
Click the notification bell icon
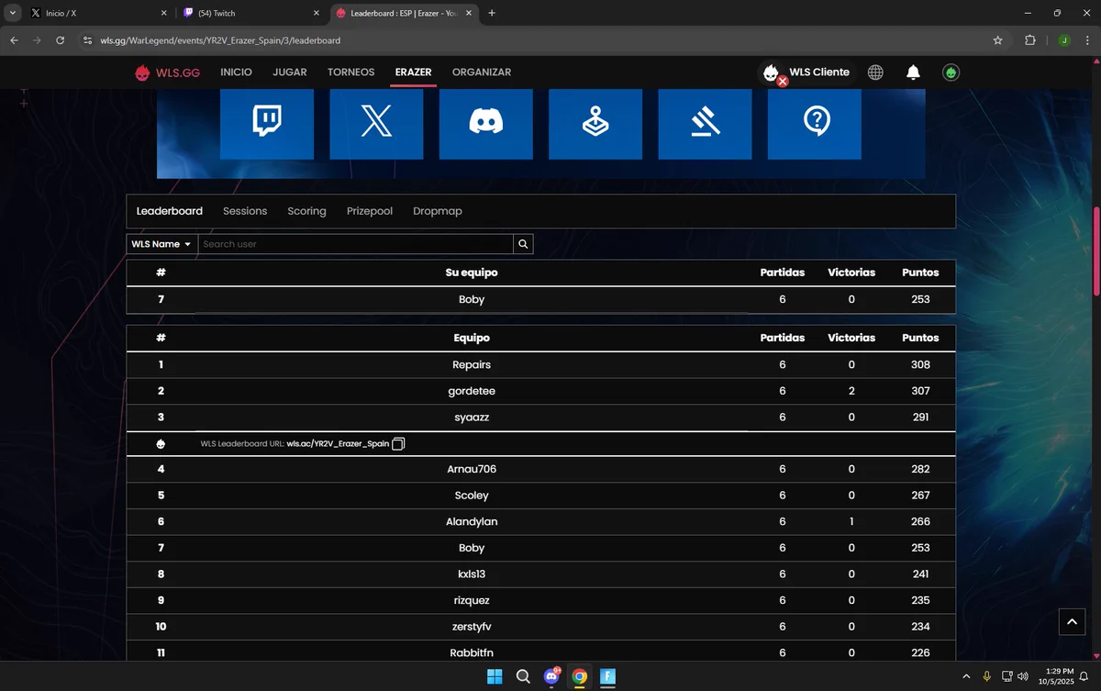tap(913, 72)
